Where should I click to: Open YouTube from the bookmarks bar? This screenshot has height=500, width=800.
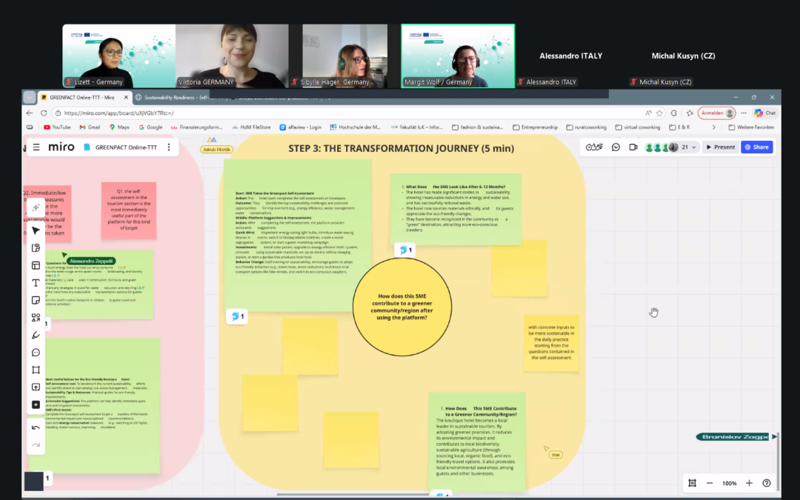tap(57, 127)
